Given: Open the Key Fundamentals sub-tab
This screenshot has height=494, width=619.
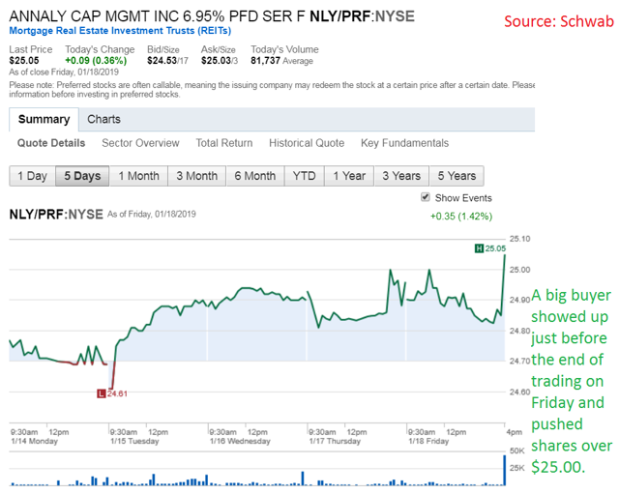Looking at the screenshot, I should coord(404,143).
